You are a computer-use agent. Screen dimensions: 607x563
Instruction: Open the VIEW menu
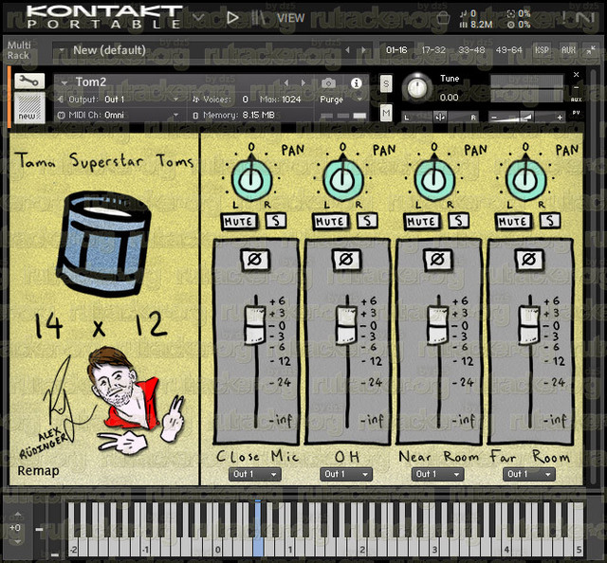click(x=291, y=18)
